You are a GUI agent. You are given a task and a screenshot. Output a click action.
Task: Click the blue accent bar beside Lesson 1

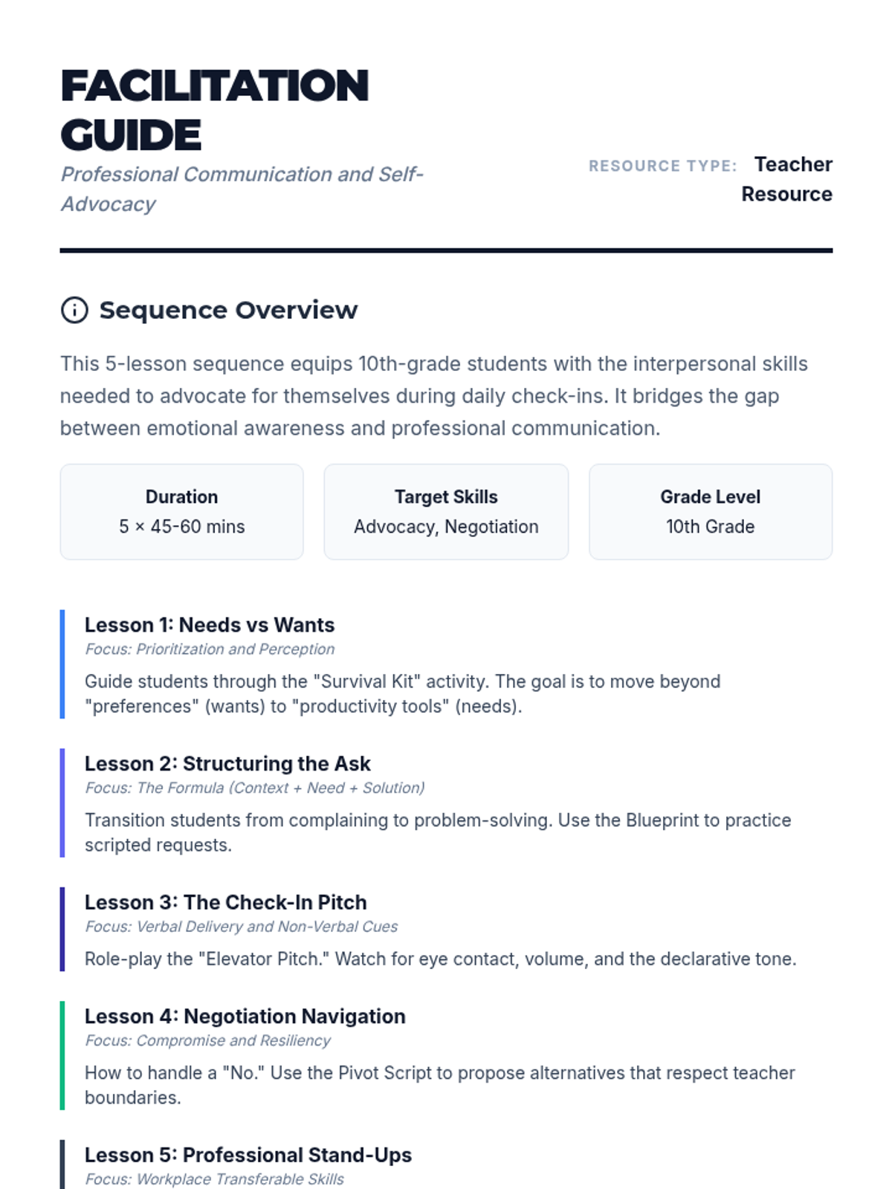click(62, 664)
